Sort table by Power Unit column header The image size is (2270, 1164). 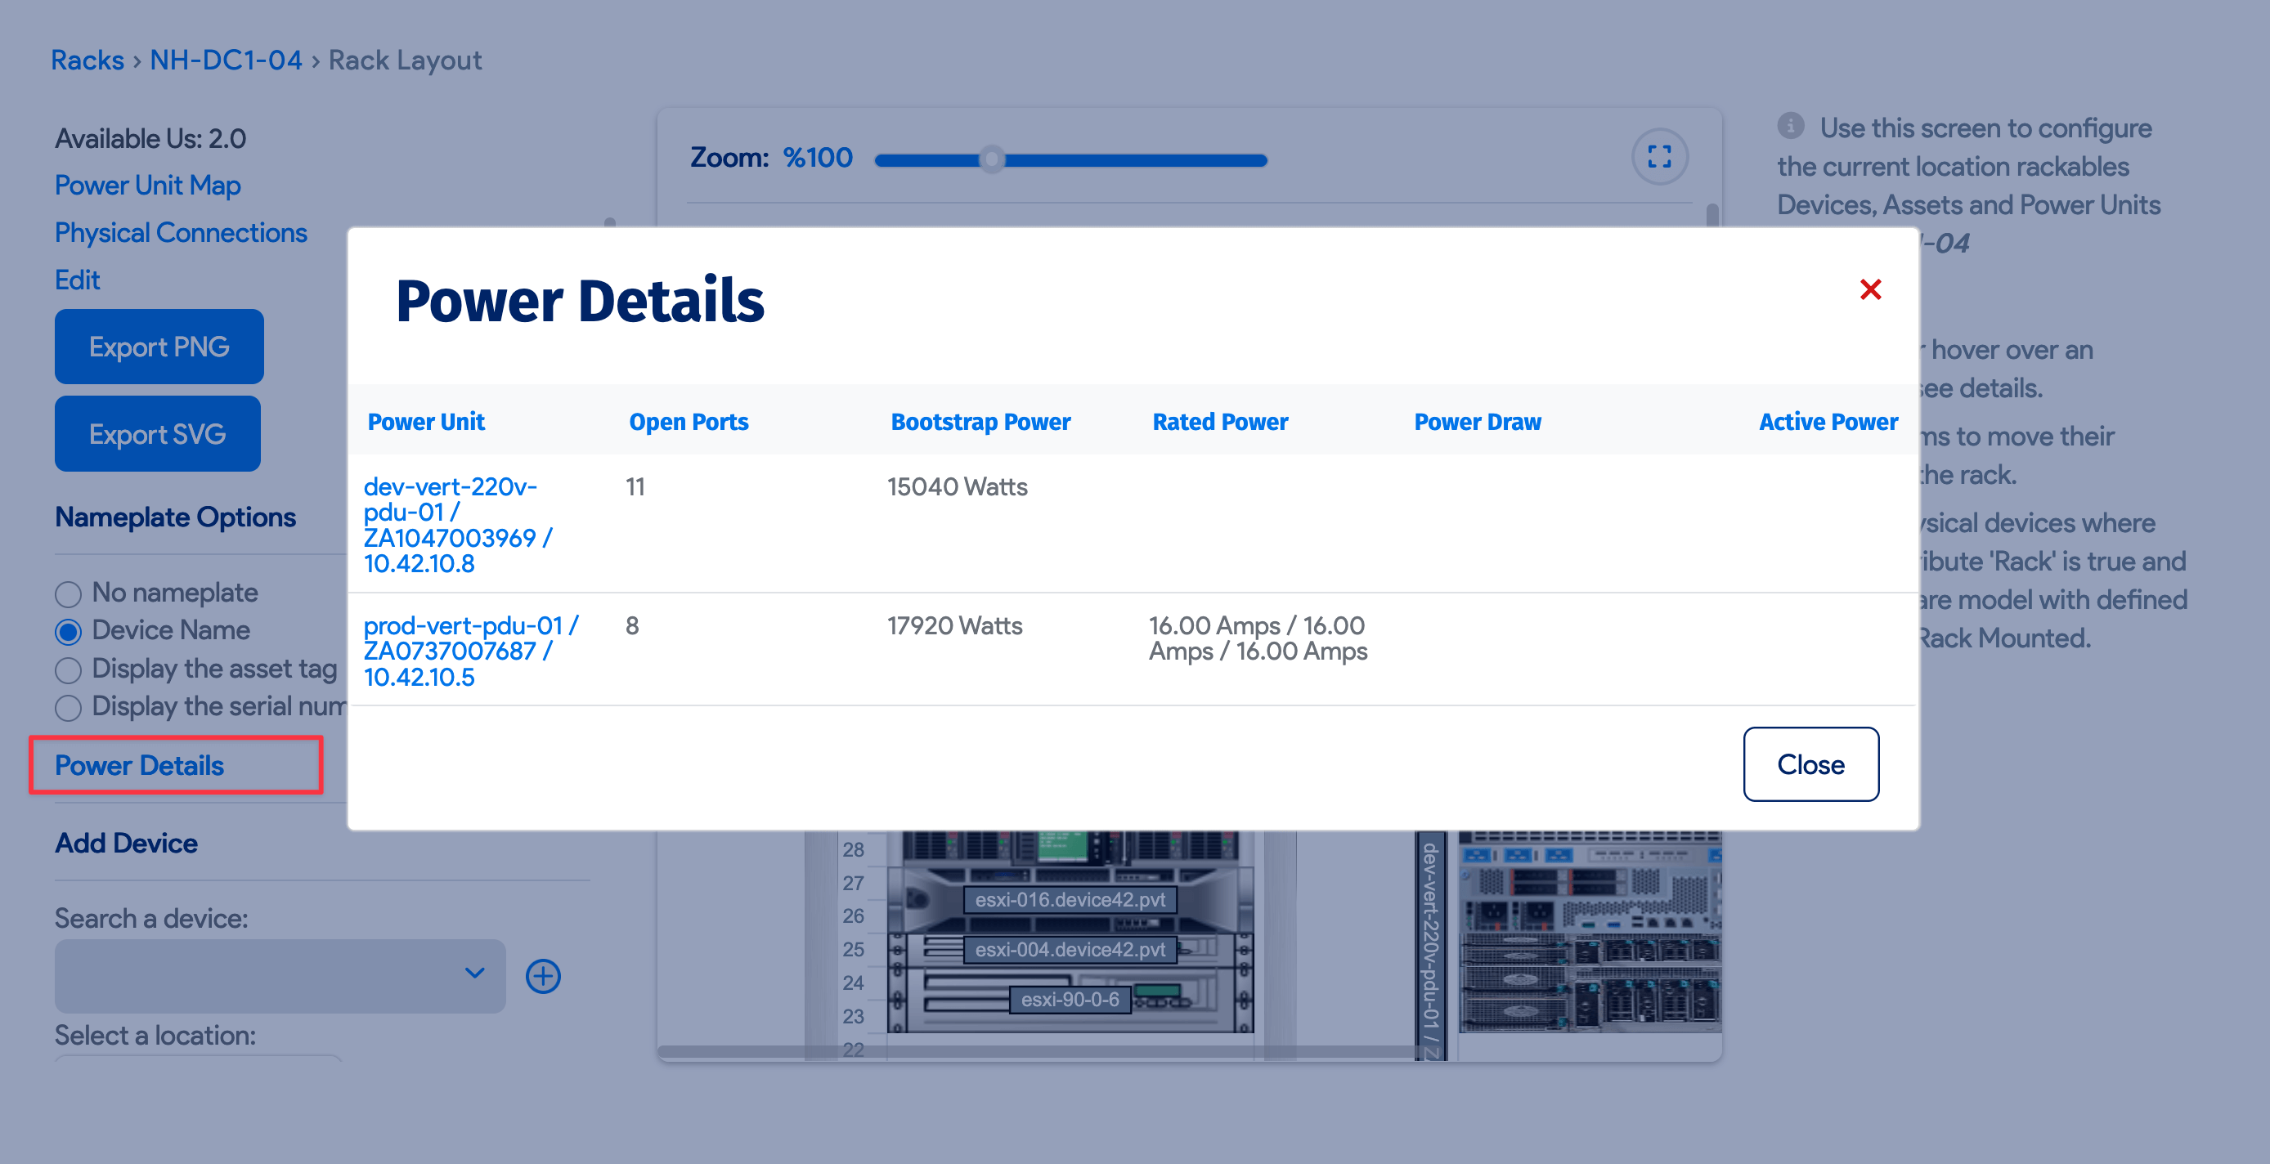[x=425, y=422]
